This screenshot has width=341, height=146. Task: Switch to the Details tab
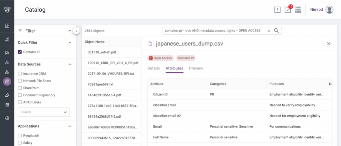pos(154,68)
